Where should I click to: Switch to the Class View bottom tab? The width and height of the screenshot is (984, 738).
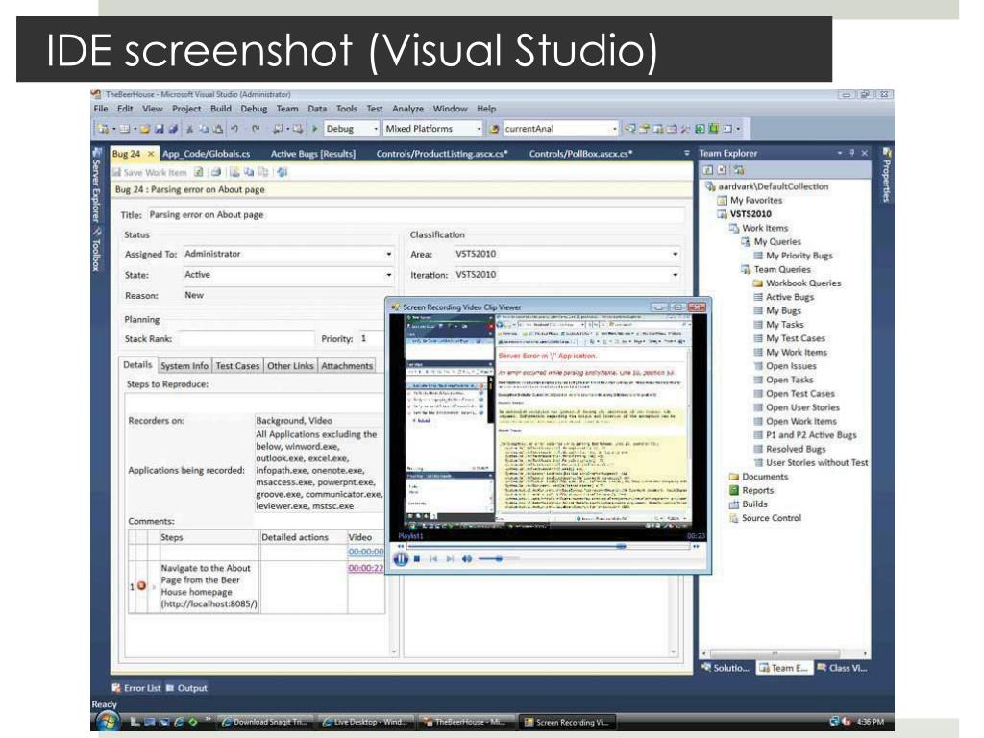(x=842, y=669)
